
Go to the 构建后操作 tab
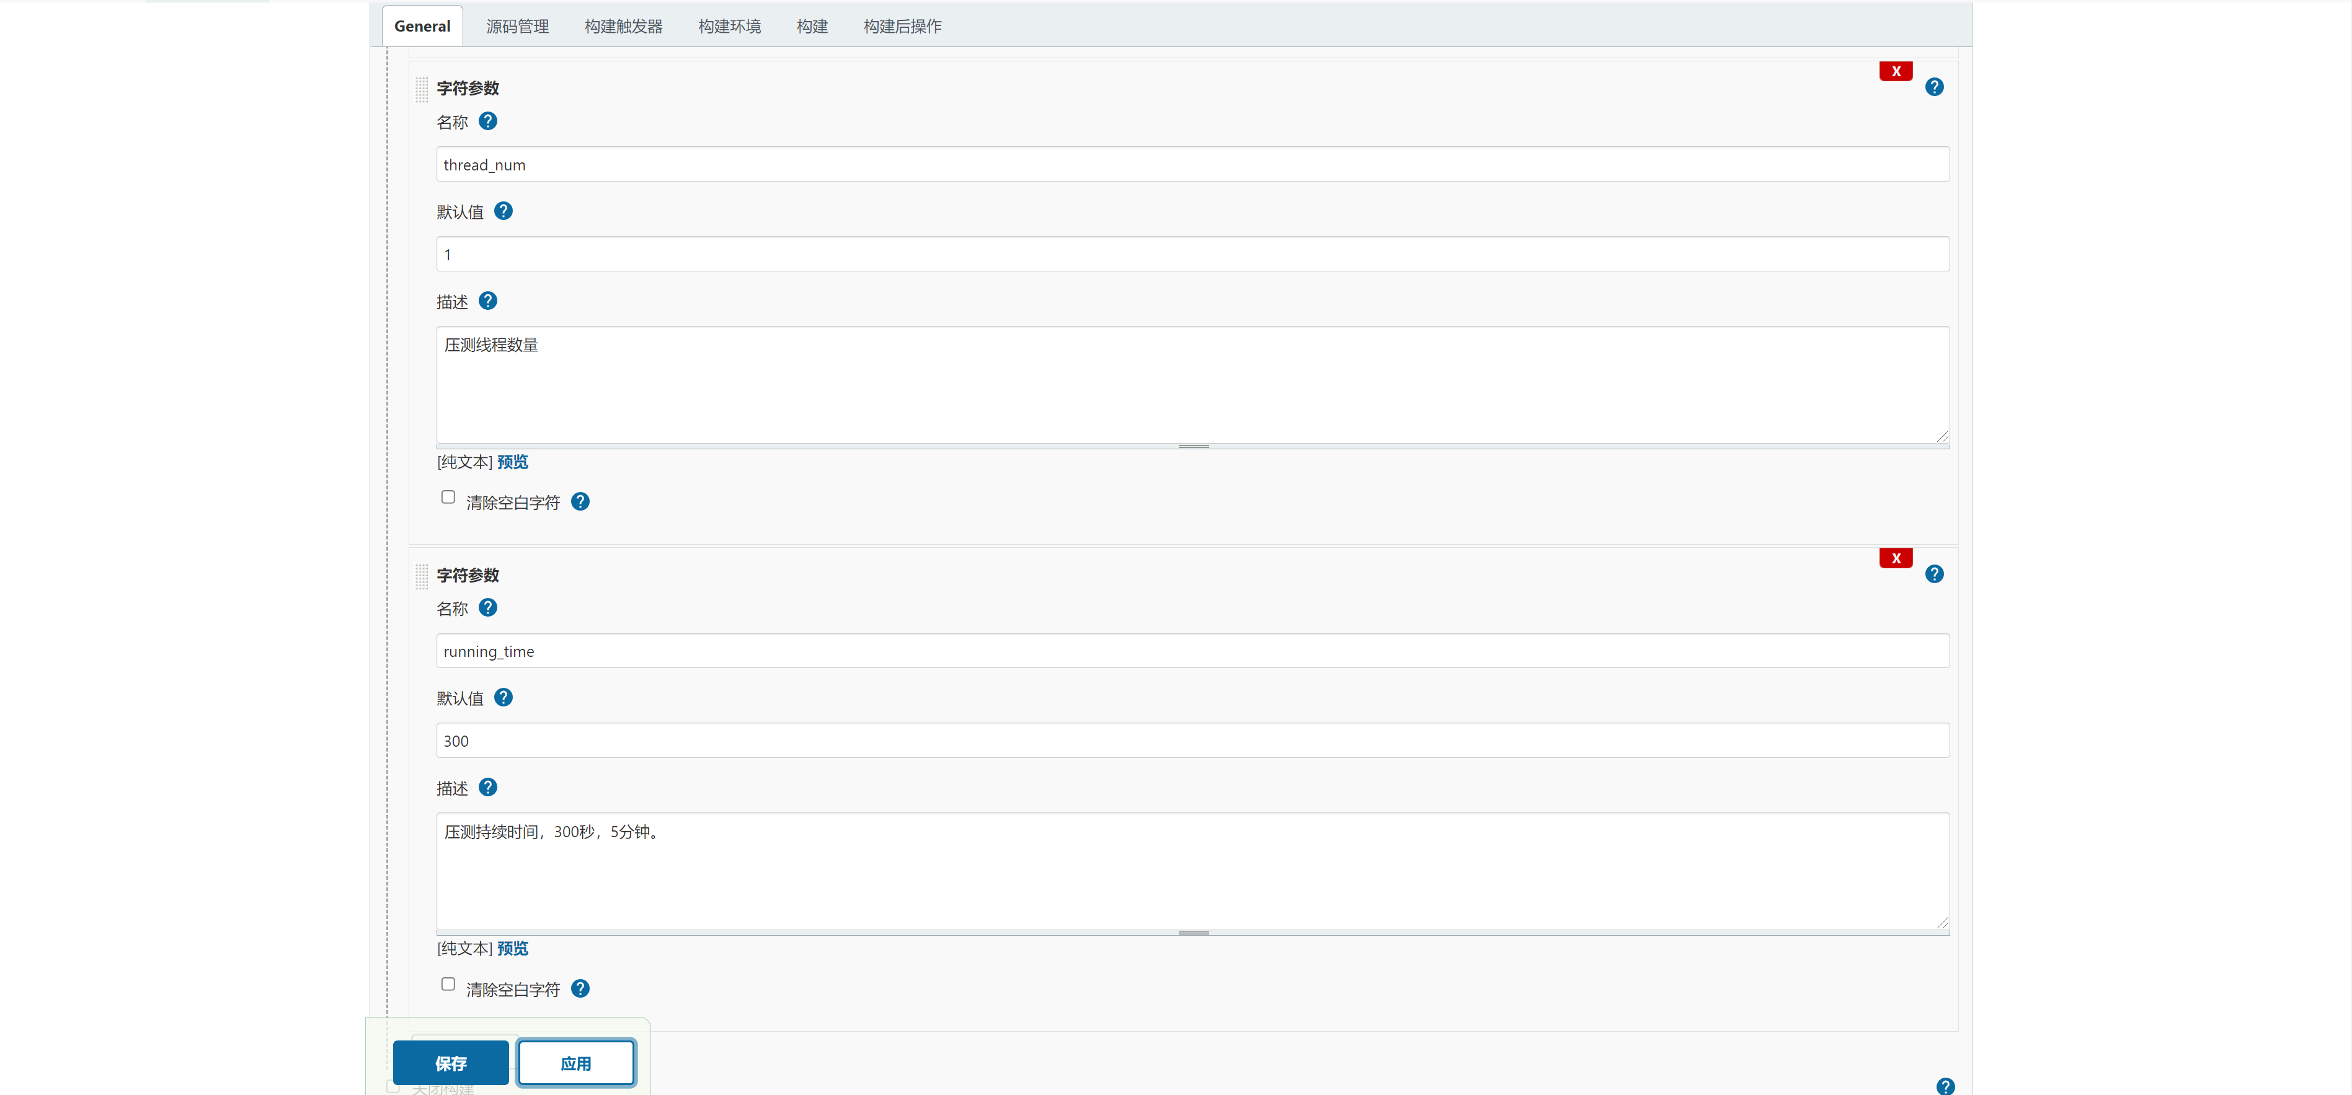[x=902, y=27]
